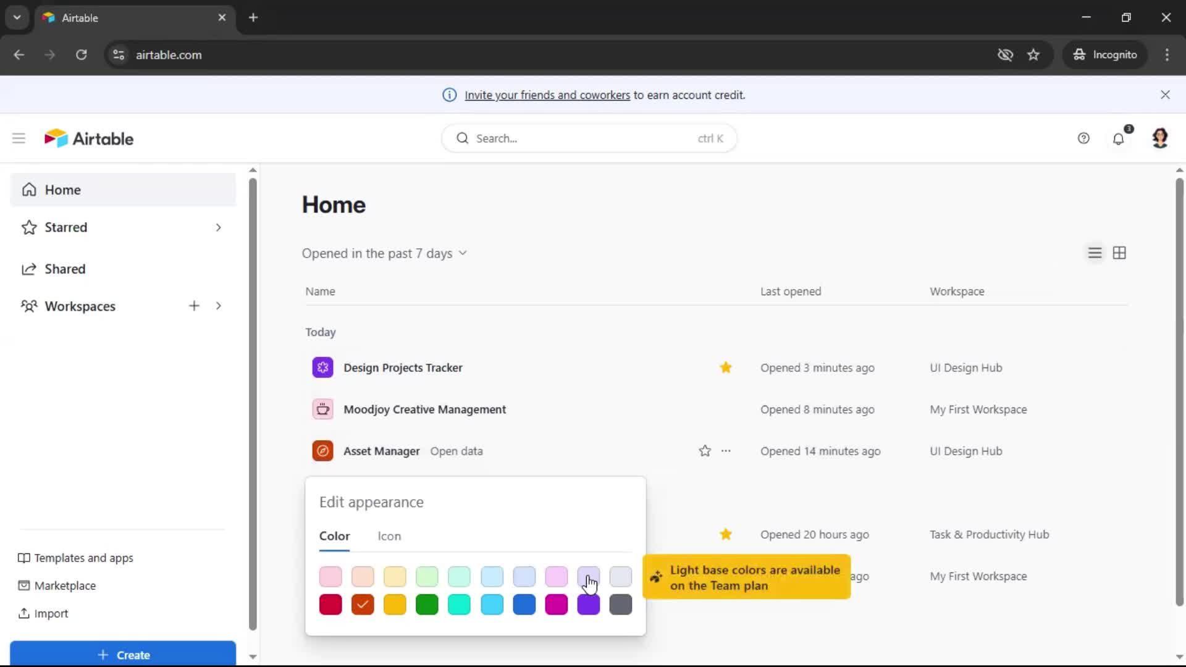Open the browser three-dot menu
Viewport: 1186px width, 667px height.
point(1167,54)
